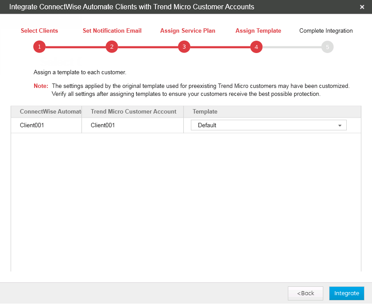Click the Template dropdown arrow

(x=340, y=125)
